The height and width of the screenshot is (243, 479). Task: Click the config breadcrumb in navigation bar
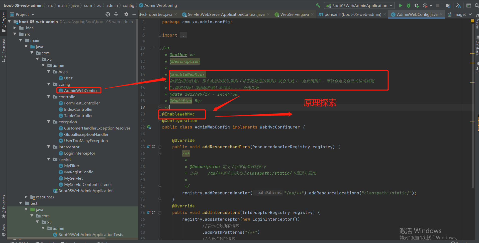point(128,5)
